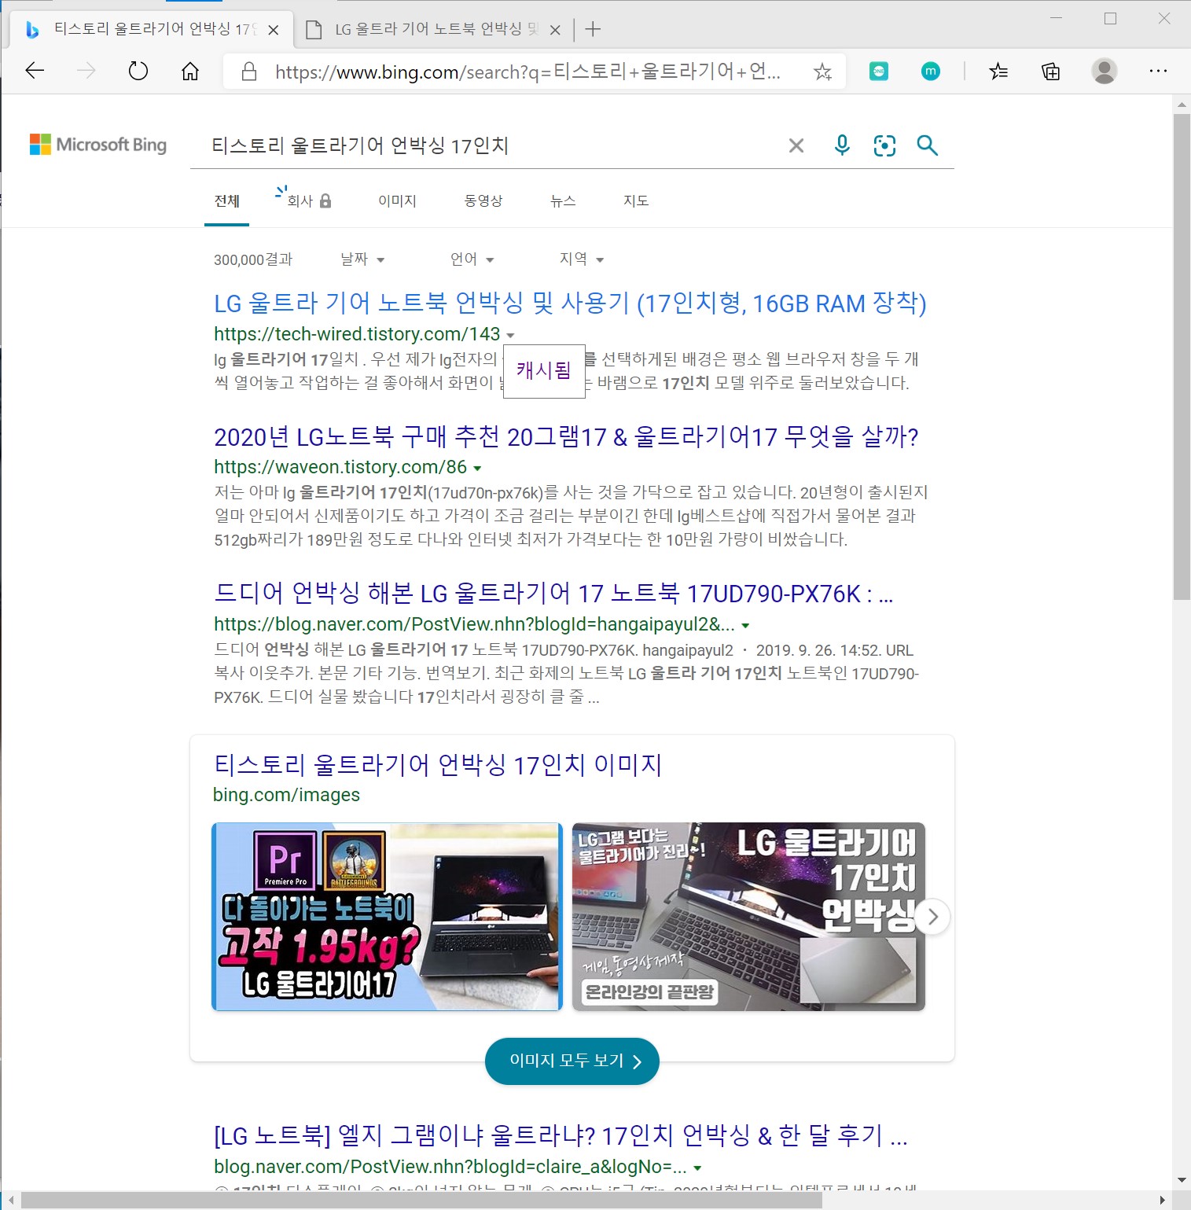Open the 언어 filter dropdown
Image resolution: width=1191 pixels, height=1210 pixels.
point(472,259)
